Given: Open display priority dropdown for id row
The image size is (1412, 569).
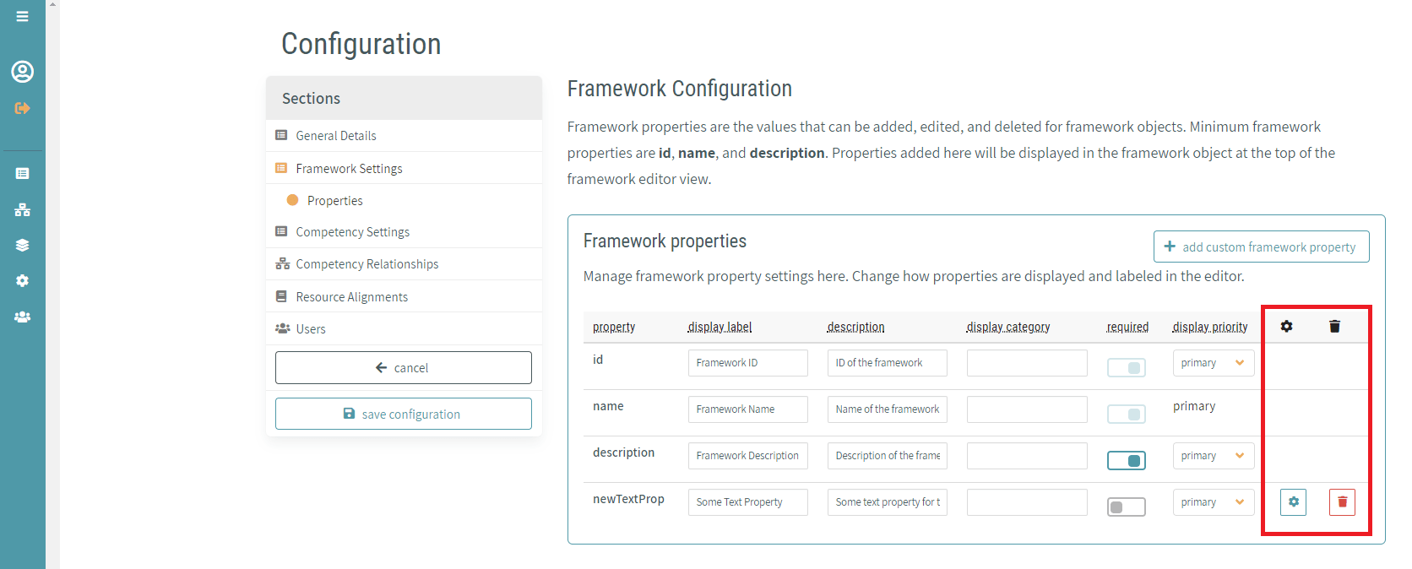Looking at the screenshot, I should [1214, 363].
